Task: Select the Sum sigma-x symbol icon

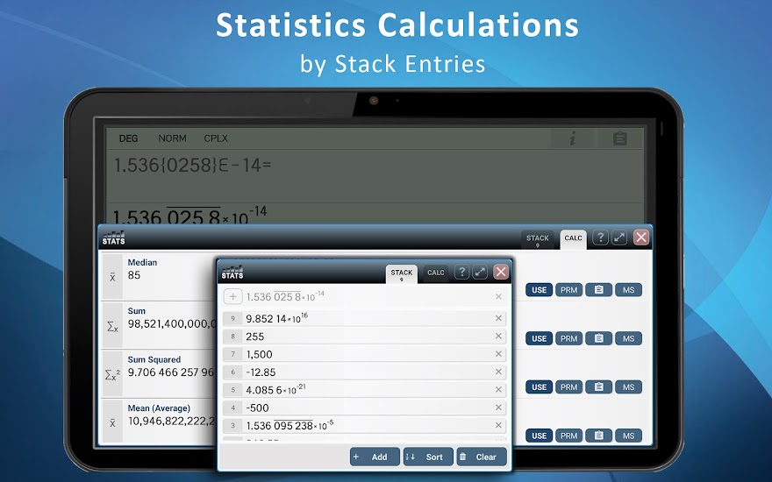Action: 112,326
